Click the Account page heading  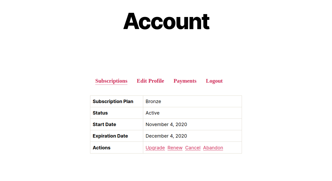coord(166,21)
